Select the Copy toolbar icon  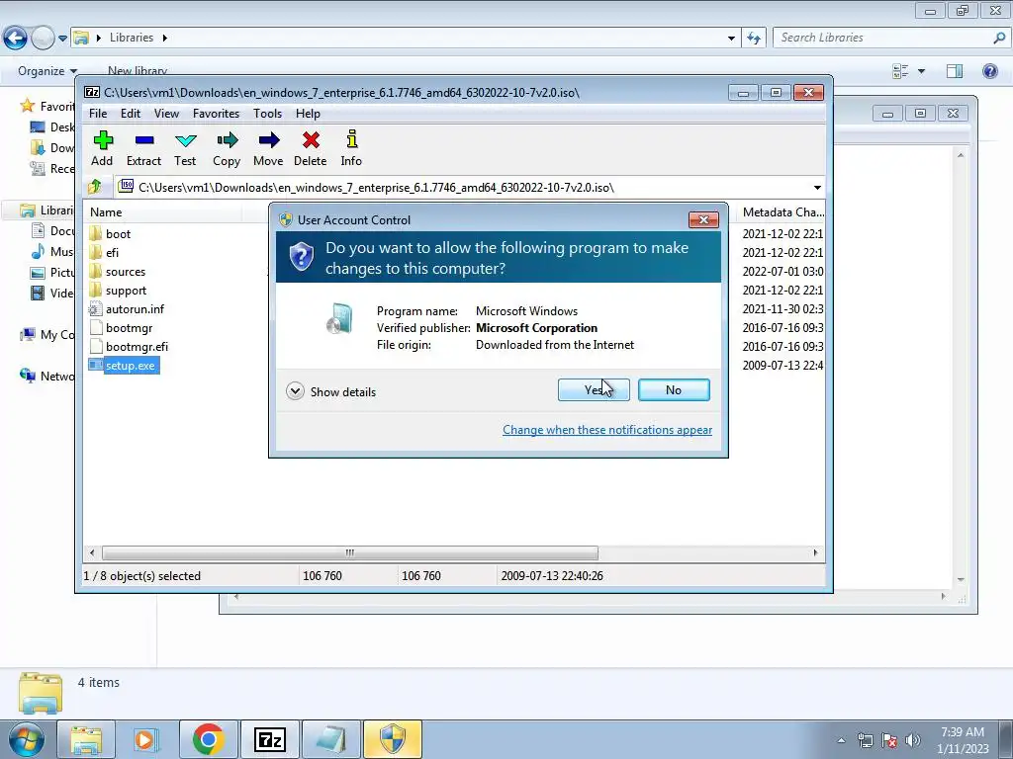click(x=227, y=149)
